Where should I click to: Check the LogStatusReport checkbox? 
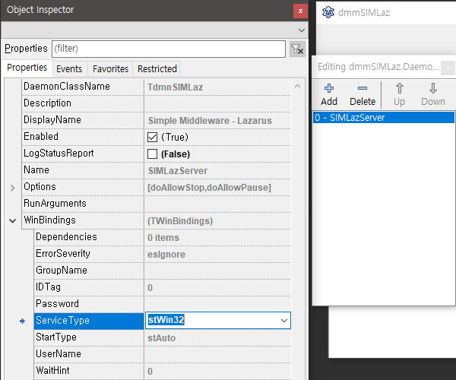tap(152, 154)
